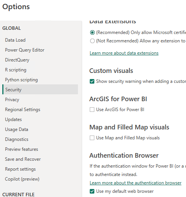The image size is (186, 197).
Task: Click the Custom visuals heading
Action: pyautogui.click(x=111, y=71)
